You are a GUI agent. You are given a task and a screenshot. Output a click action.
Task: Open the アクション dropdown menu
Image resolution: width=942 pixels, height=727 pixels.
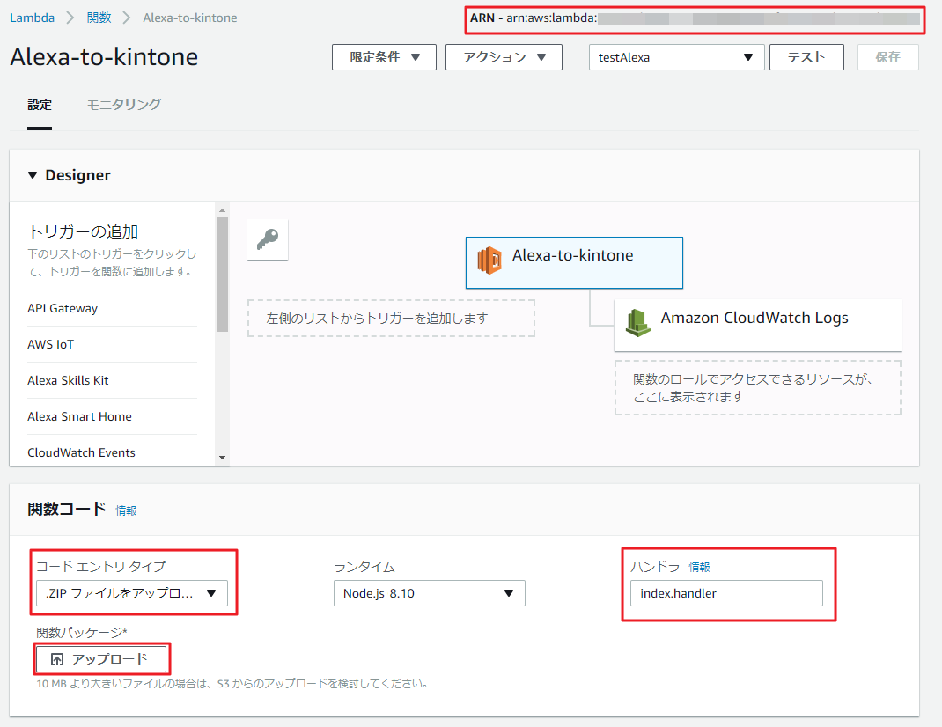[504, 57]
